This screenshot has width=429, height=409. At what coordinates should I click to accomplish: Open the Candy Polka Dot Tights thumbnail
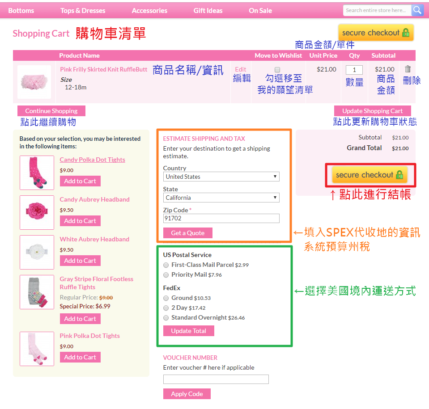[x=37, y=173]
